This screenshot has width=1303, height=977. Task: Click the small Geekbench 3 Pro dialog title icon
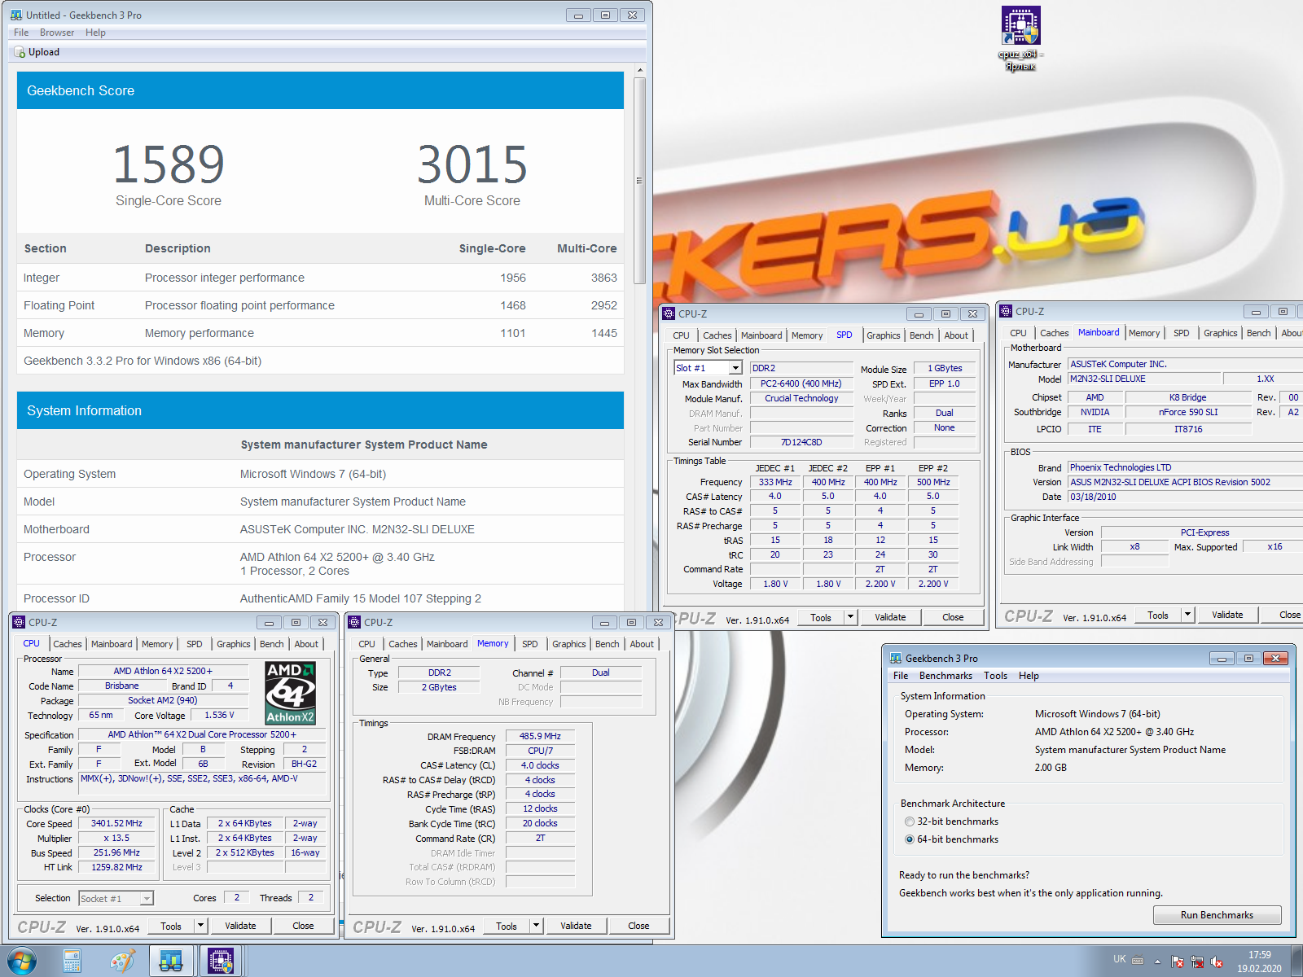pos(896,658)
